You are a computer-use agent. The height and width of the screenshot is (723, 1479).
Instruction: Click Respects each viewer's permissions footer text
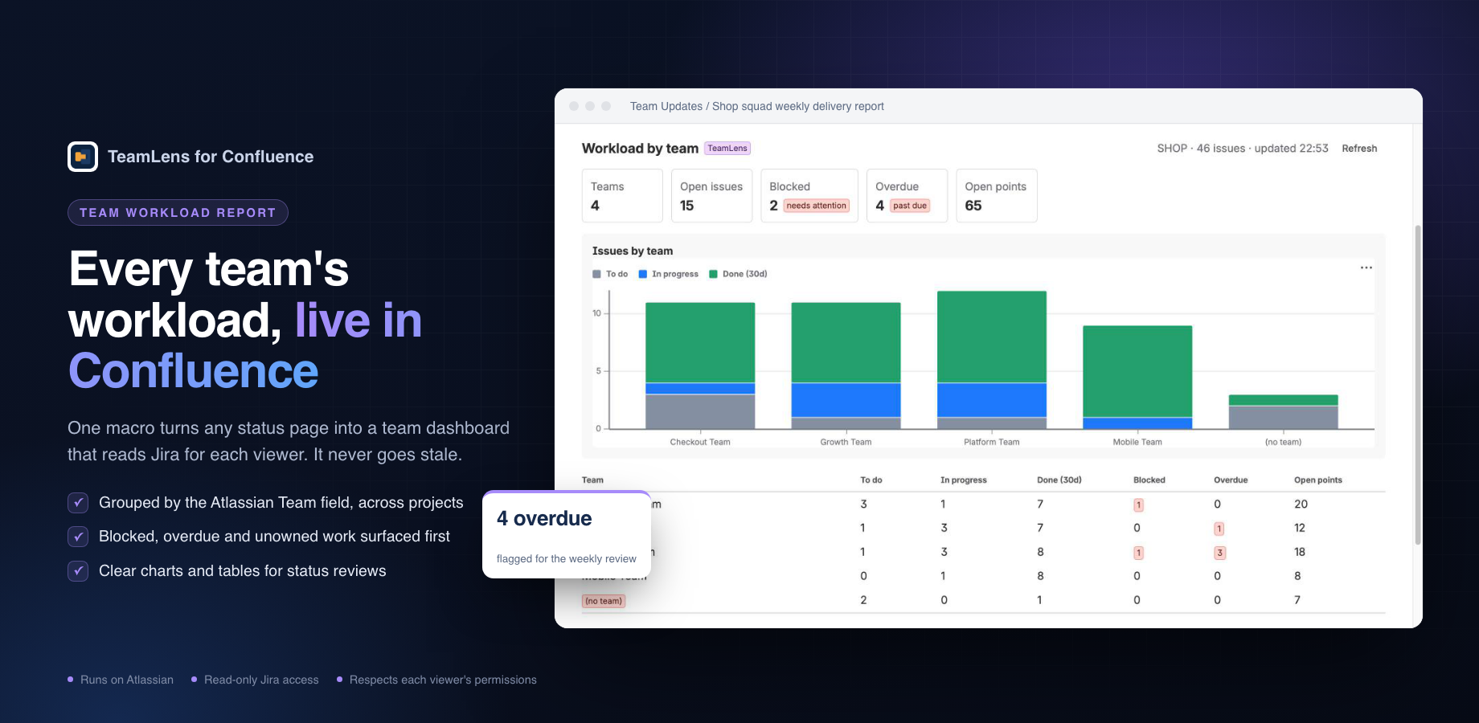pos(443,680)
